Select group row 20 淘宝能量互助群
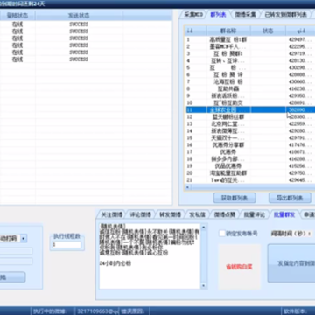 (x=250, y=173)
